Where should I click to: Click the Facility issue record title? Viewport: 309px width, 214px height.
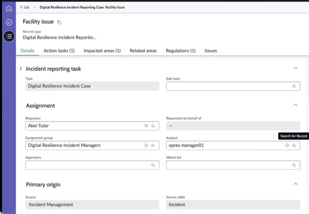pyautogui.click(x=38, y=21)
